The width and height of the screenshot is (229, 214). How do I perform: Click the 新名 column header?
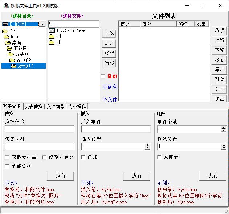[x=159, y=24]
